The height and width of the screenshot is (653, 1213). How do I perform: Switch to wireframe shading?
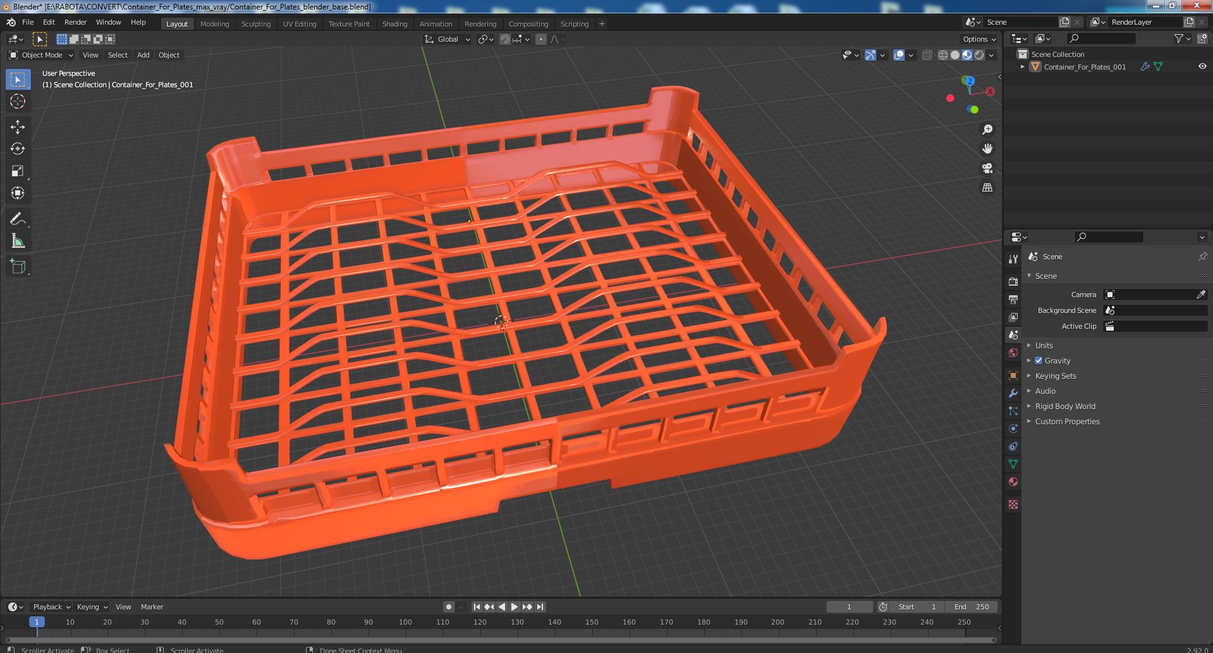pyautogui.click(x=943, y=55)
